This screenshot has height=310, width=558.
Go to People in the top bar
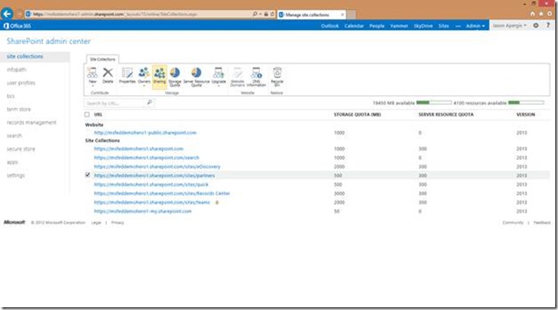[x=377, y=26]
